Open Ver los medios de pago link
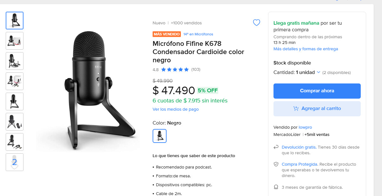Screen dimensions: 382x196 pyautogui.click(x=175, y=109)
